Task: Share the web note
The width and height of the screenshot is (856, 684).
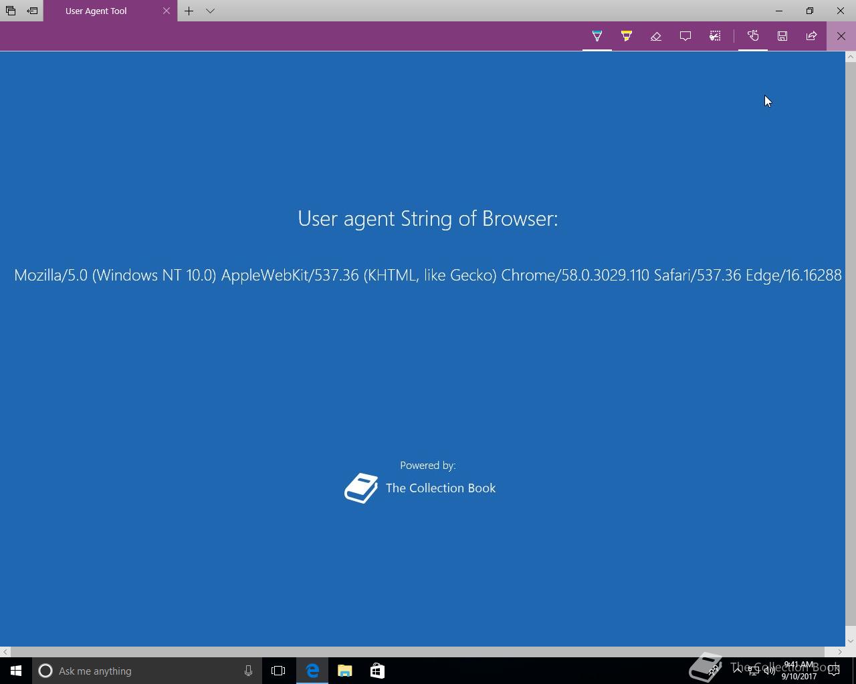Action: (812, 36)
